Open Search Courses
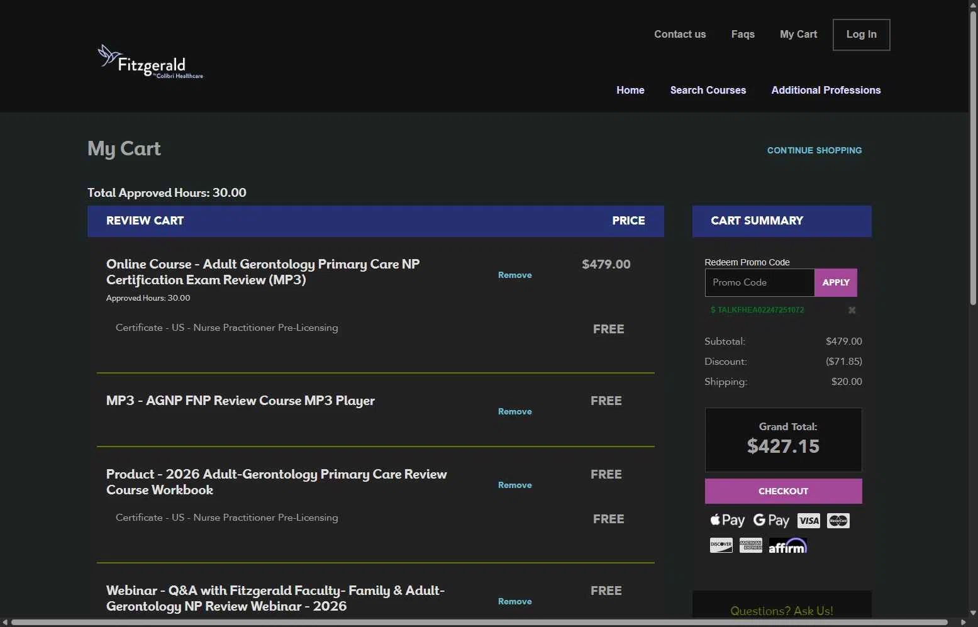The image size is (978, 627). 708,91
